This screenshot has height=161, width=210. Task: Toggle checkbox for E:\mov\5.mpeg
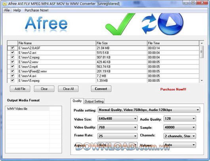coord(12,80)
